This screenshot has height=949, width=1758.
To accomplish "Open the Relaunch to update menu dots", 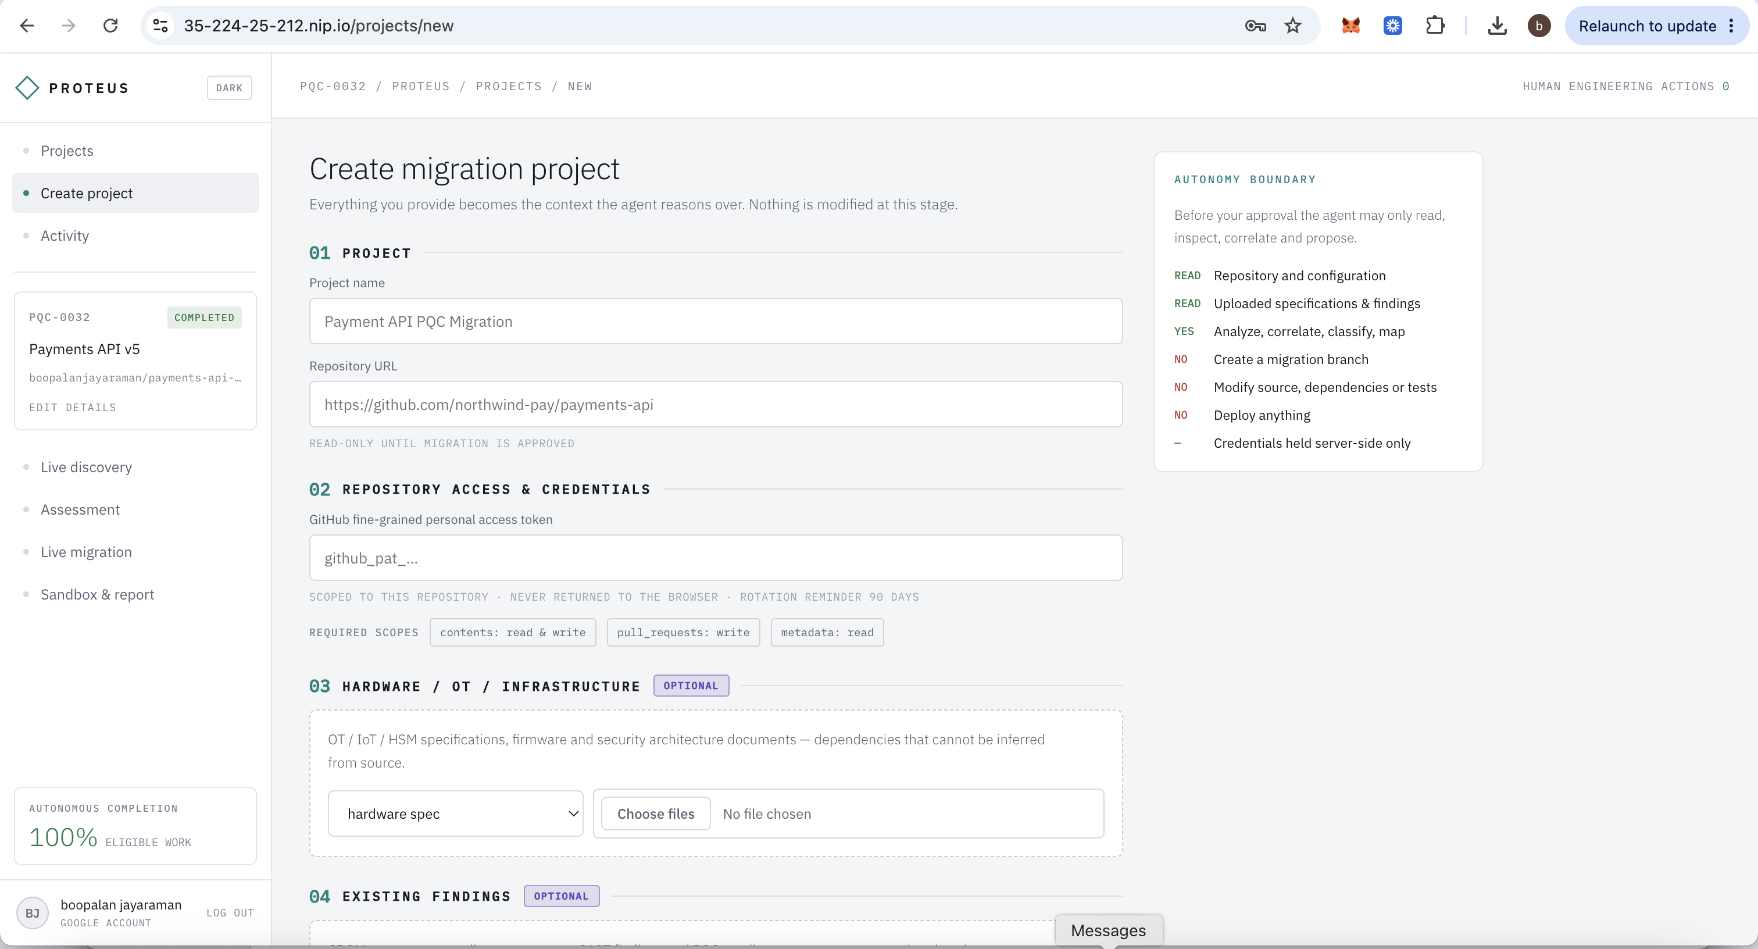I will click(1731, 26).
